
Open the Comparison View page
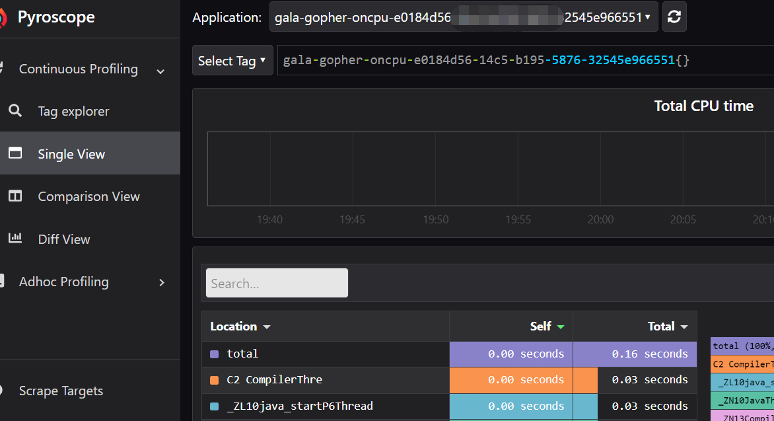88,196
